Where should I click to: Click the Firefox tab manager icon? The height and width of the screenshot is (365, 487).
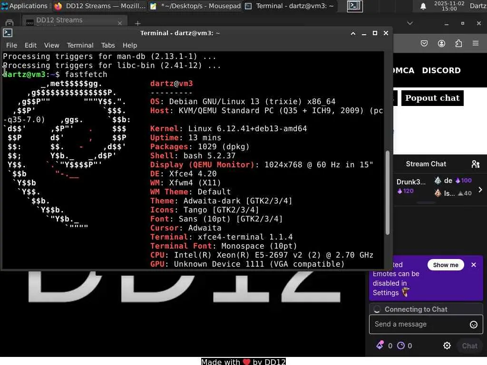pos(10,22)
